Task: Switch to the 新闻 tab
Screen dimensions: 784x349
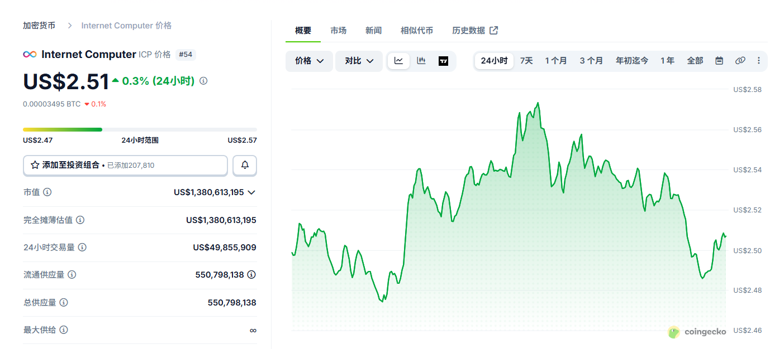Action: click(x=373, y=31)
